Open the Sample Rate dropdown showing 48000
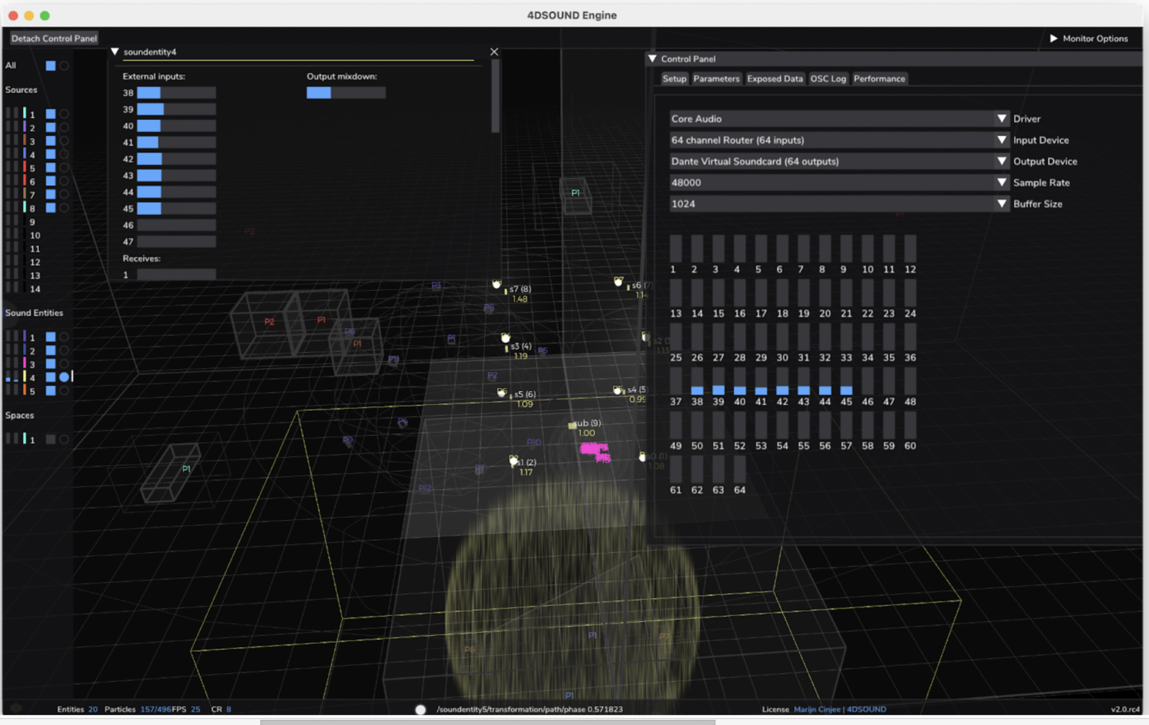 pos(839,183)
